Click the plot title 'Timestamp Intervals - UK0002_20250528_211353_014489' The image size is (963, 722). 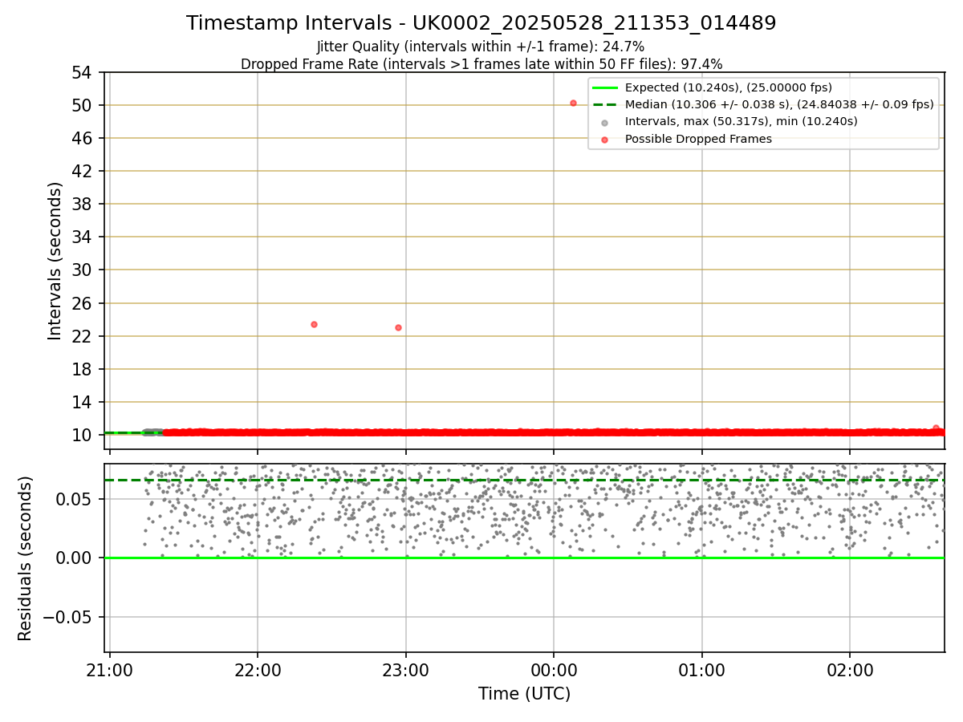(481, 23)
